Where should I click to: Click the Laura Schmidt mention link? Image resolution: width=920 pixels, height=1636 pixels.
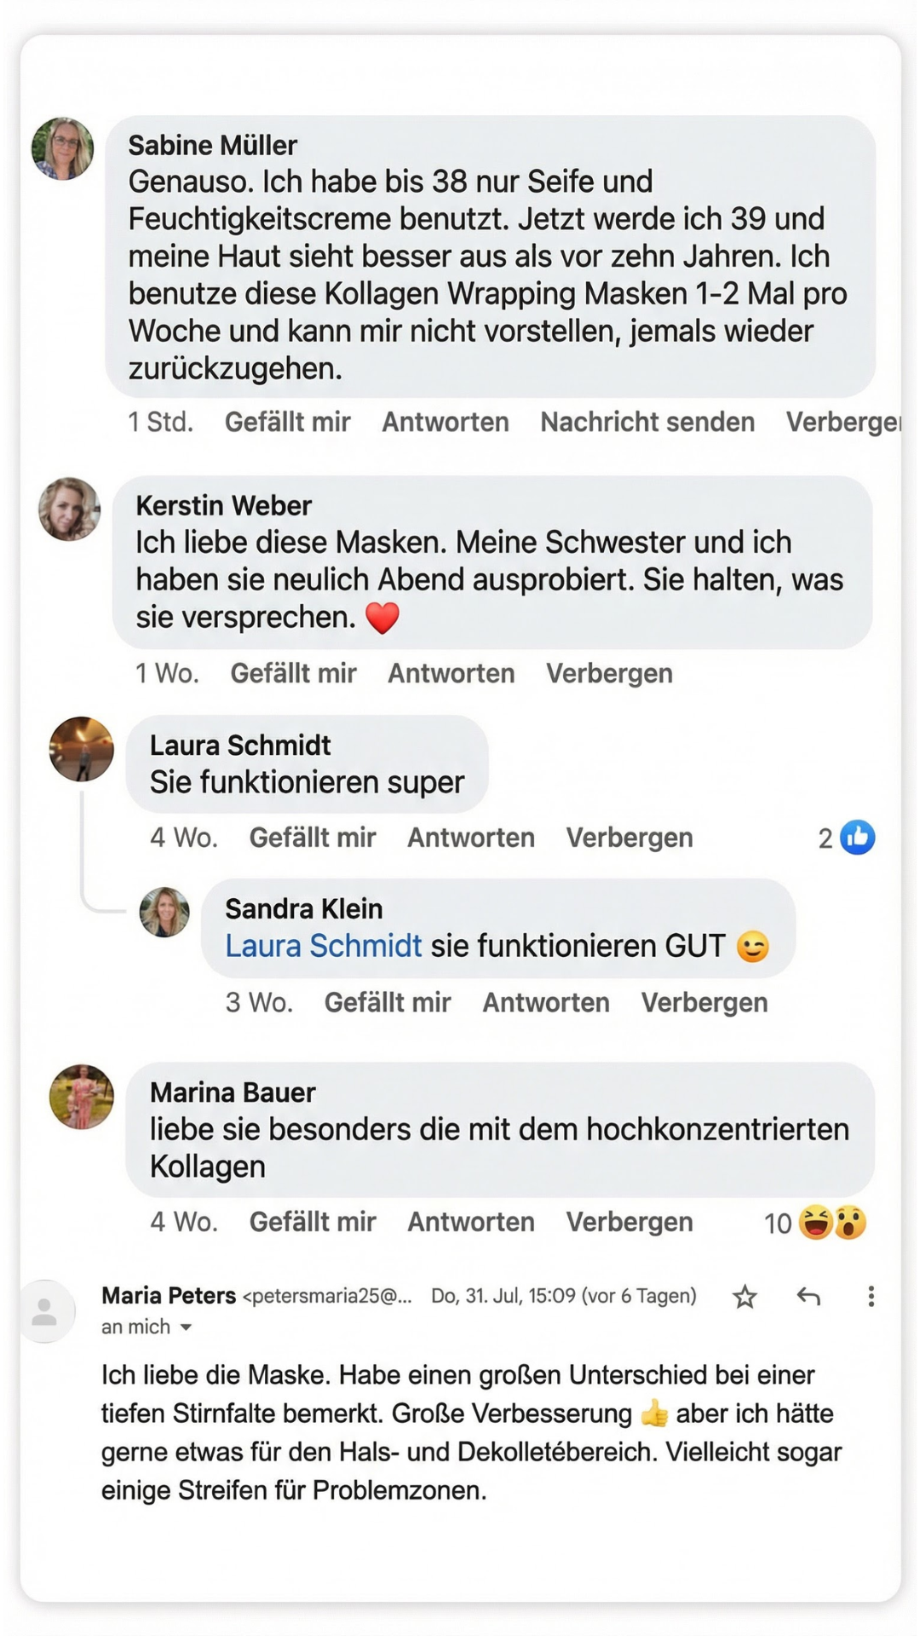tap(323, 946)
